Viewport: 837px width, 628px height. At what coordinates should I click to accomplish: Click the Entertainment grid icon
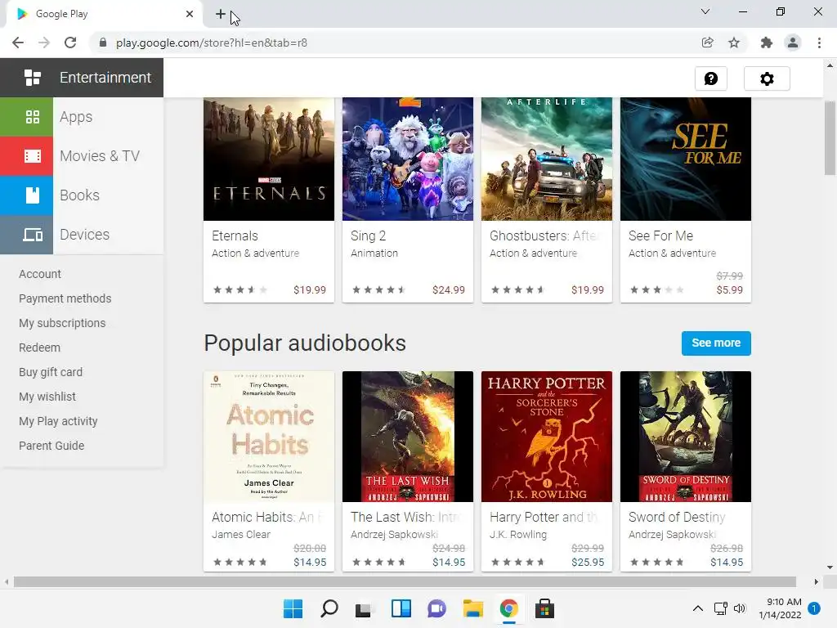click(33, 78)
